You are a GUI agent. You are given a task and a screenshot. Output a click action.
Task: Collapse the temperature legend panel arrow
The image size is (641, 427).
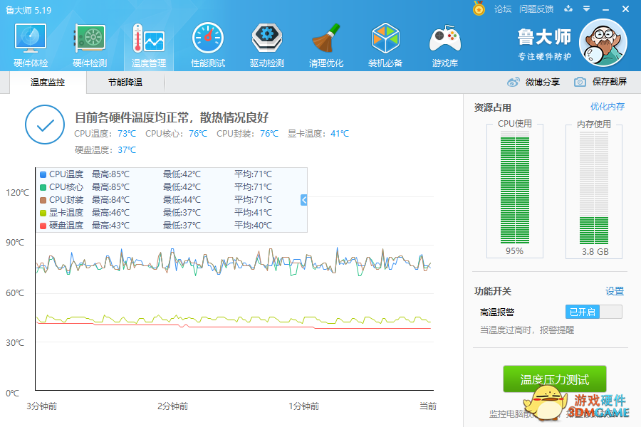[x=304, y=200]
